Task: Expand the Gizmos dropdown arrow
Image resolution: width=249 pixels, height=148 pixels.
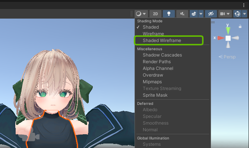Action: (245, 14)
